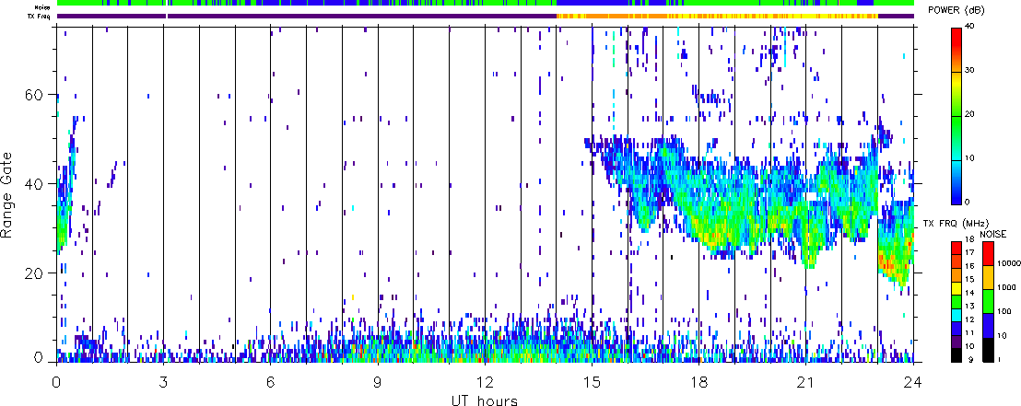
Task: Click the "40" label on POWER color bar
Action: 969,26
